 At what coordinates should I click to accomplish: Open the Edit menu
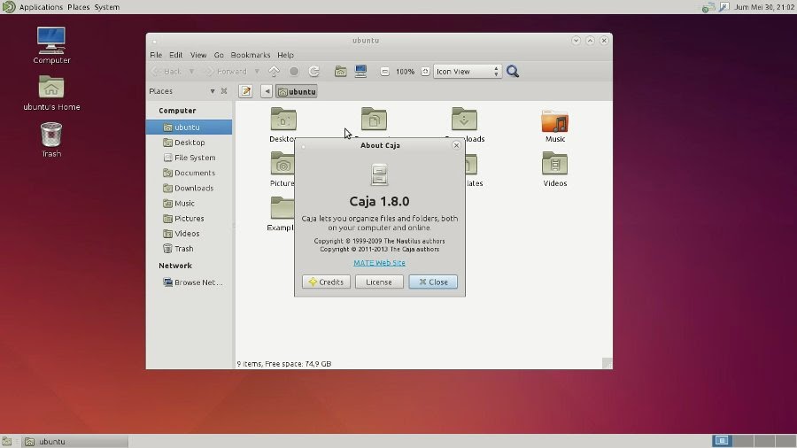tap(176, 55)
